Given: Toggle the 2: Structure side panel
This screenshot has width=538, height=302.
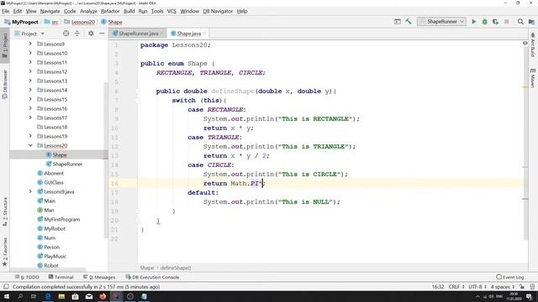Looking at the screenshot, I should [x=5, y=211].
